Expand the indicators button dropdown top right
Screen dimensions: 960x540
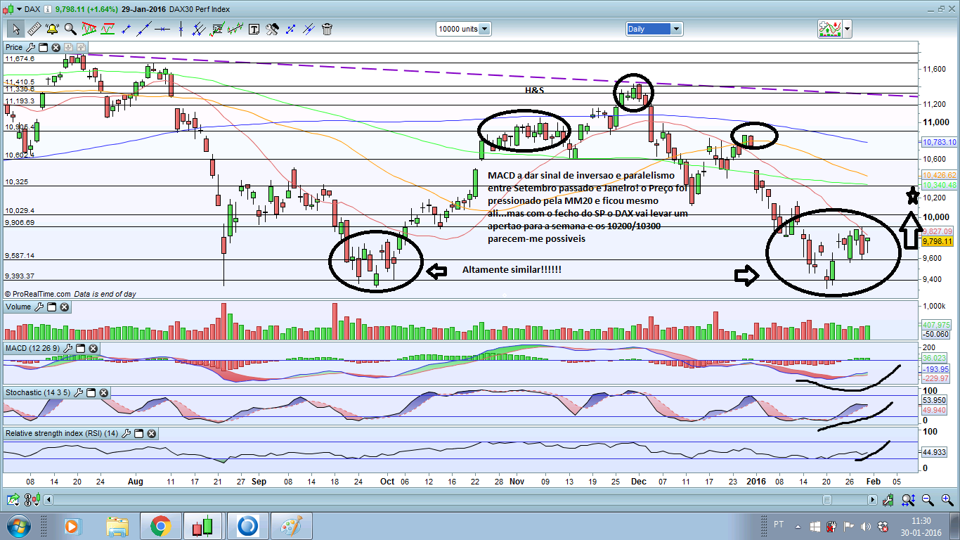pos(848,29)
